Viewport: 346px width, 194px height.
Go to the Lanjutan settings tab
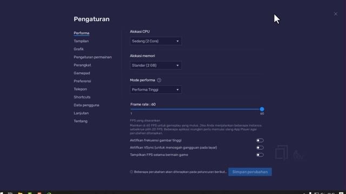click(x=81, y=113)
